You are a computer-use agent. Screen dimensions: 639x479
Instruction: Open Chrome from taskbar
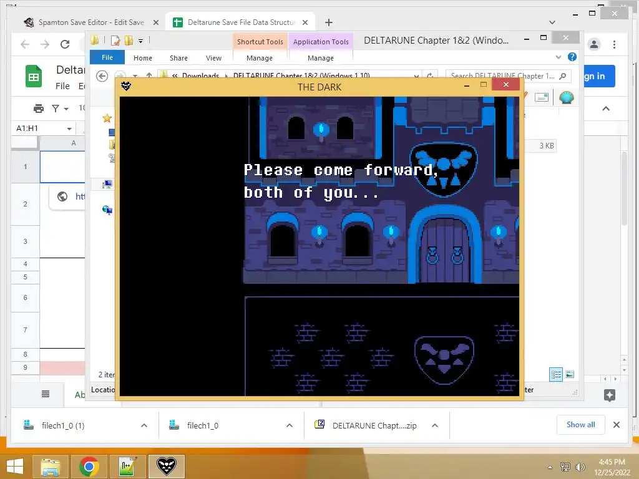point(89,467)
